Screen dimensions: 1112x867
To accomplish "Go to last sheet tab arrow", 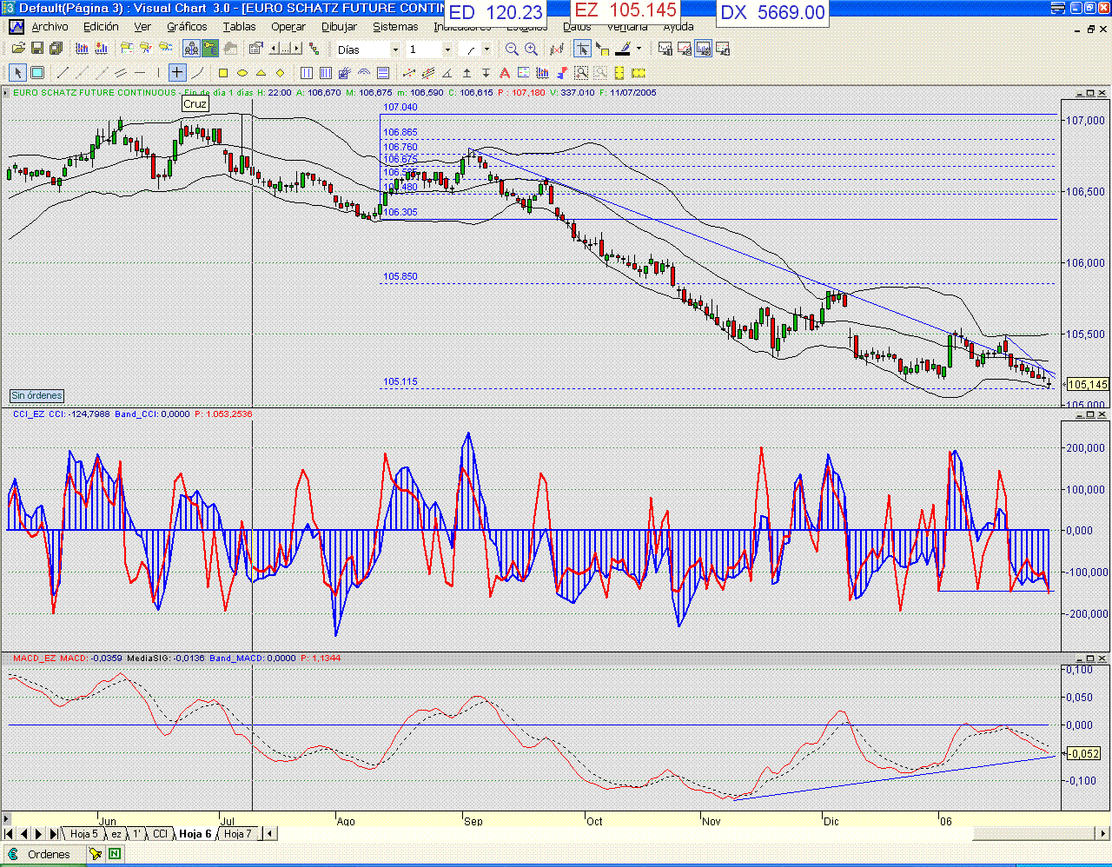I will [x=53, y=834].
